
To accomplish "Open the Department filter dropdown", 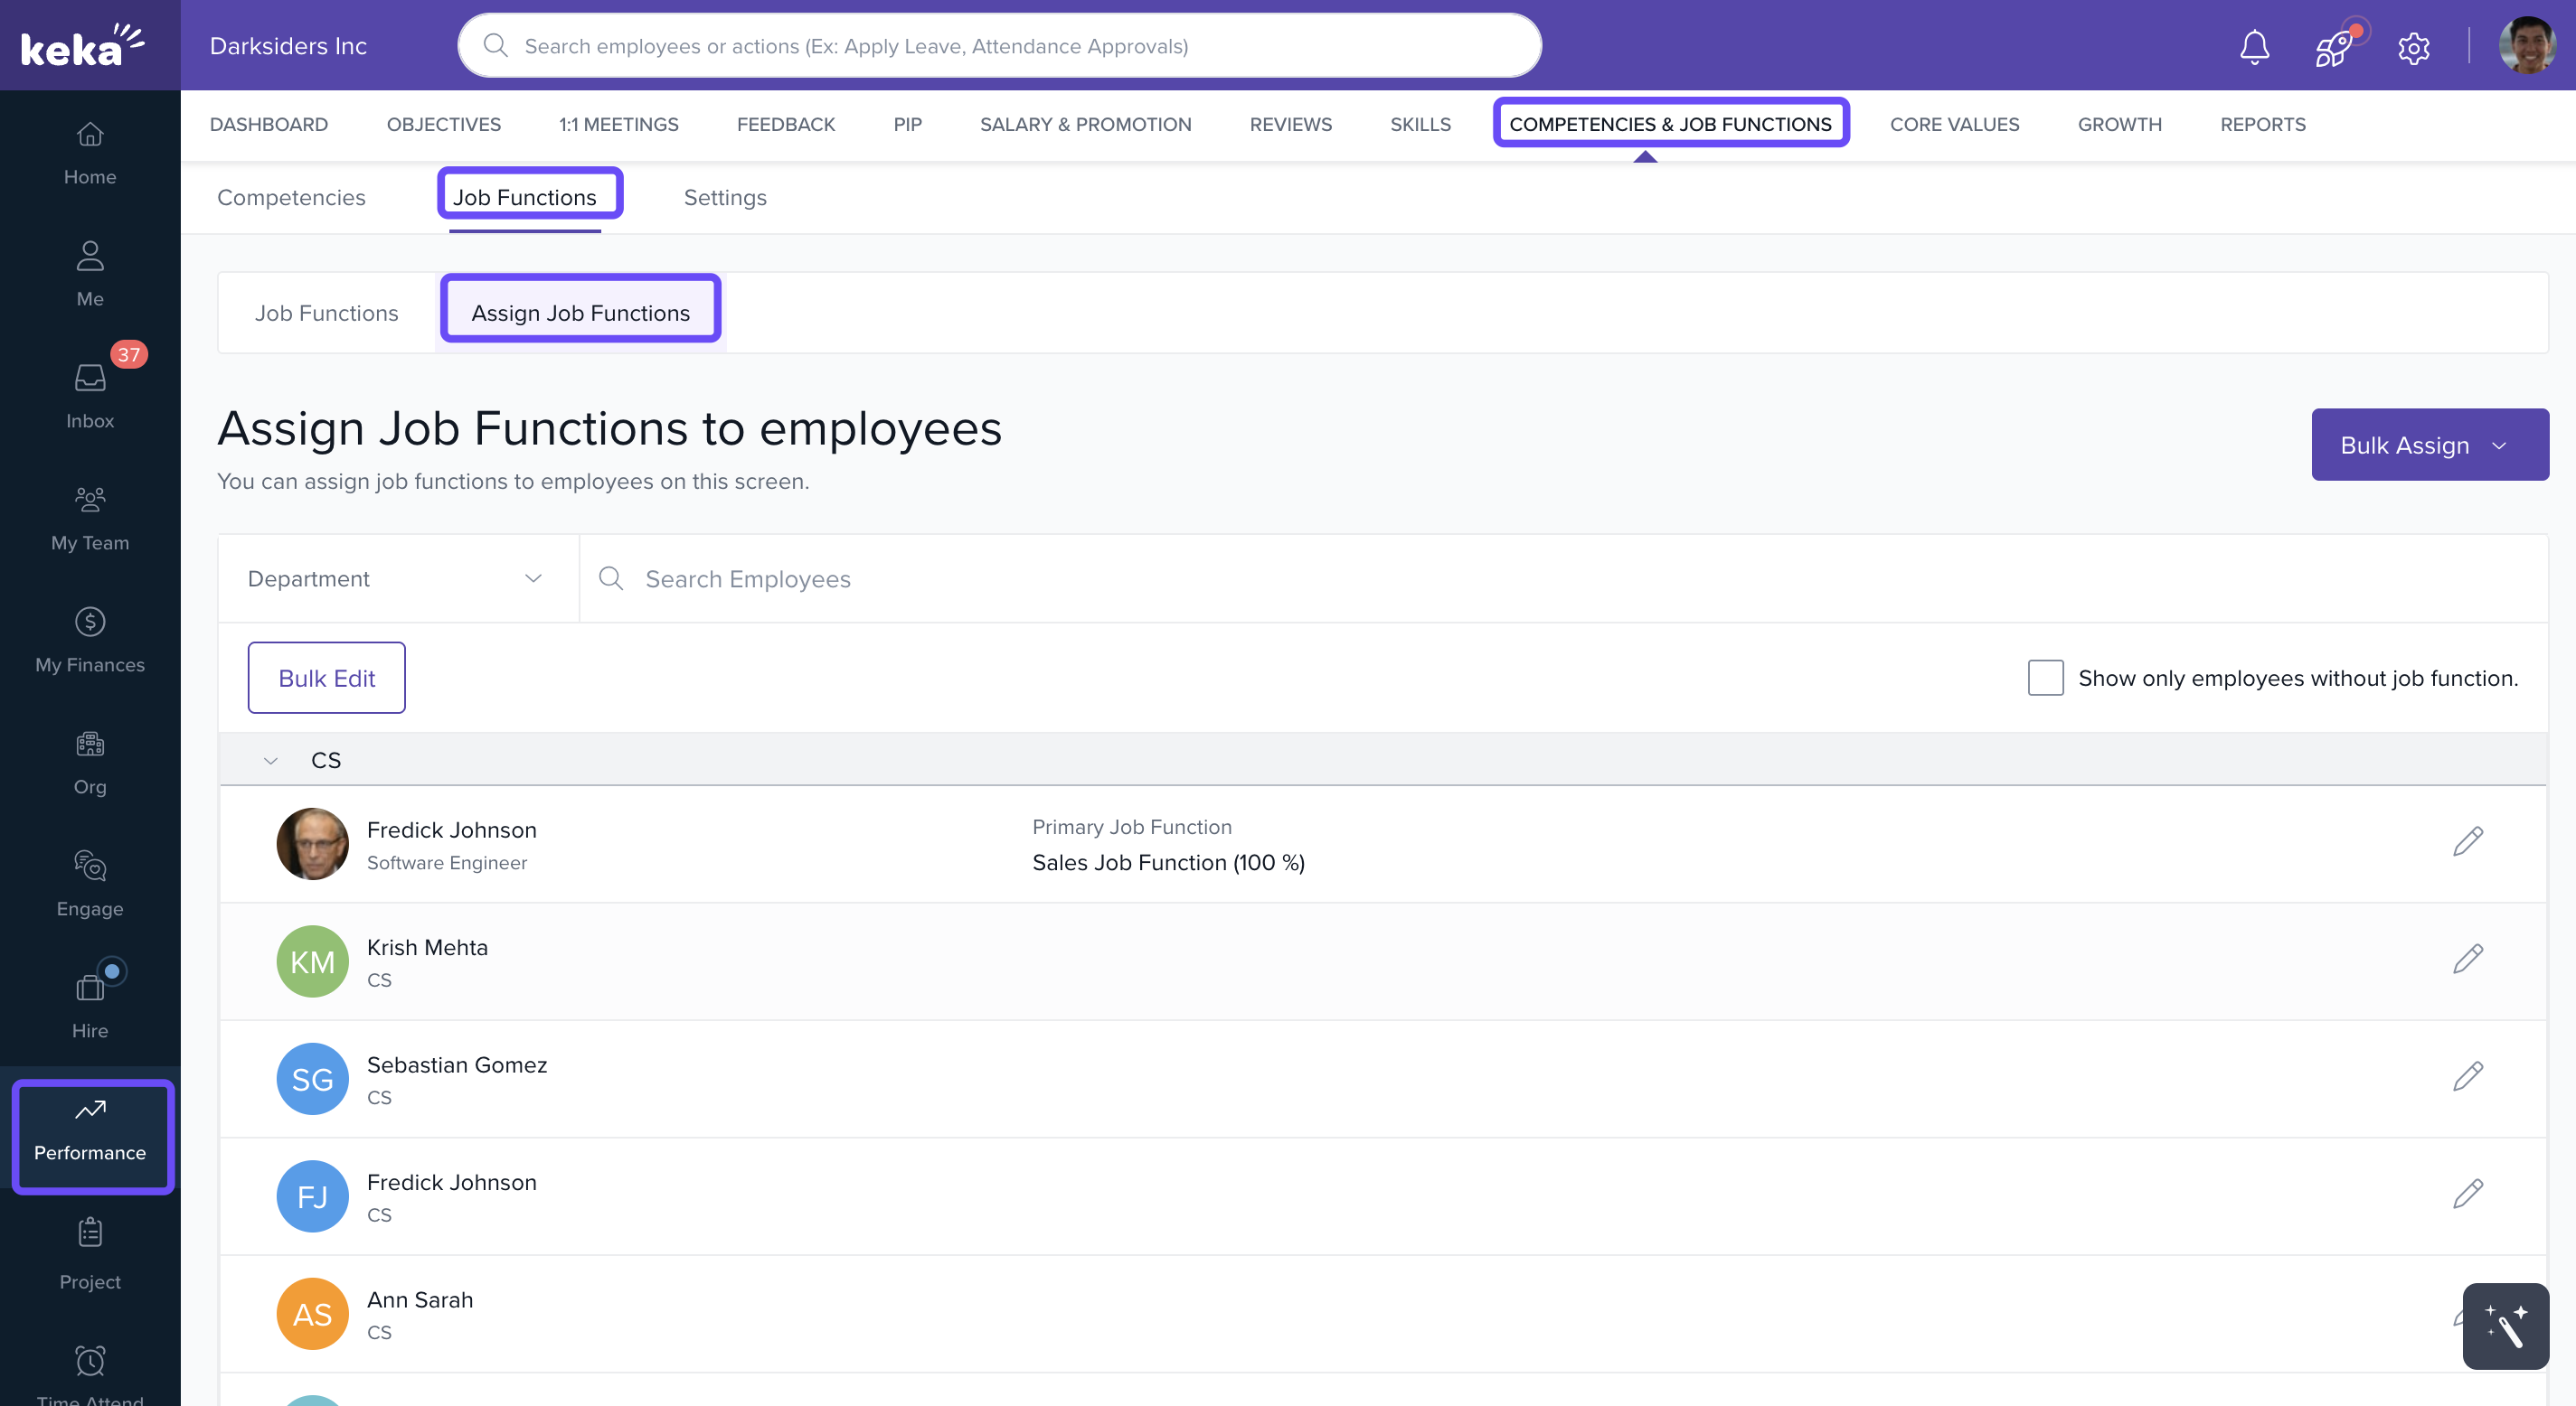I will [x=397, y=578].
